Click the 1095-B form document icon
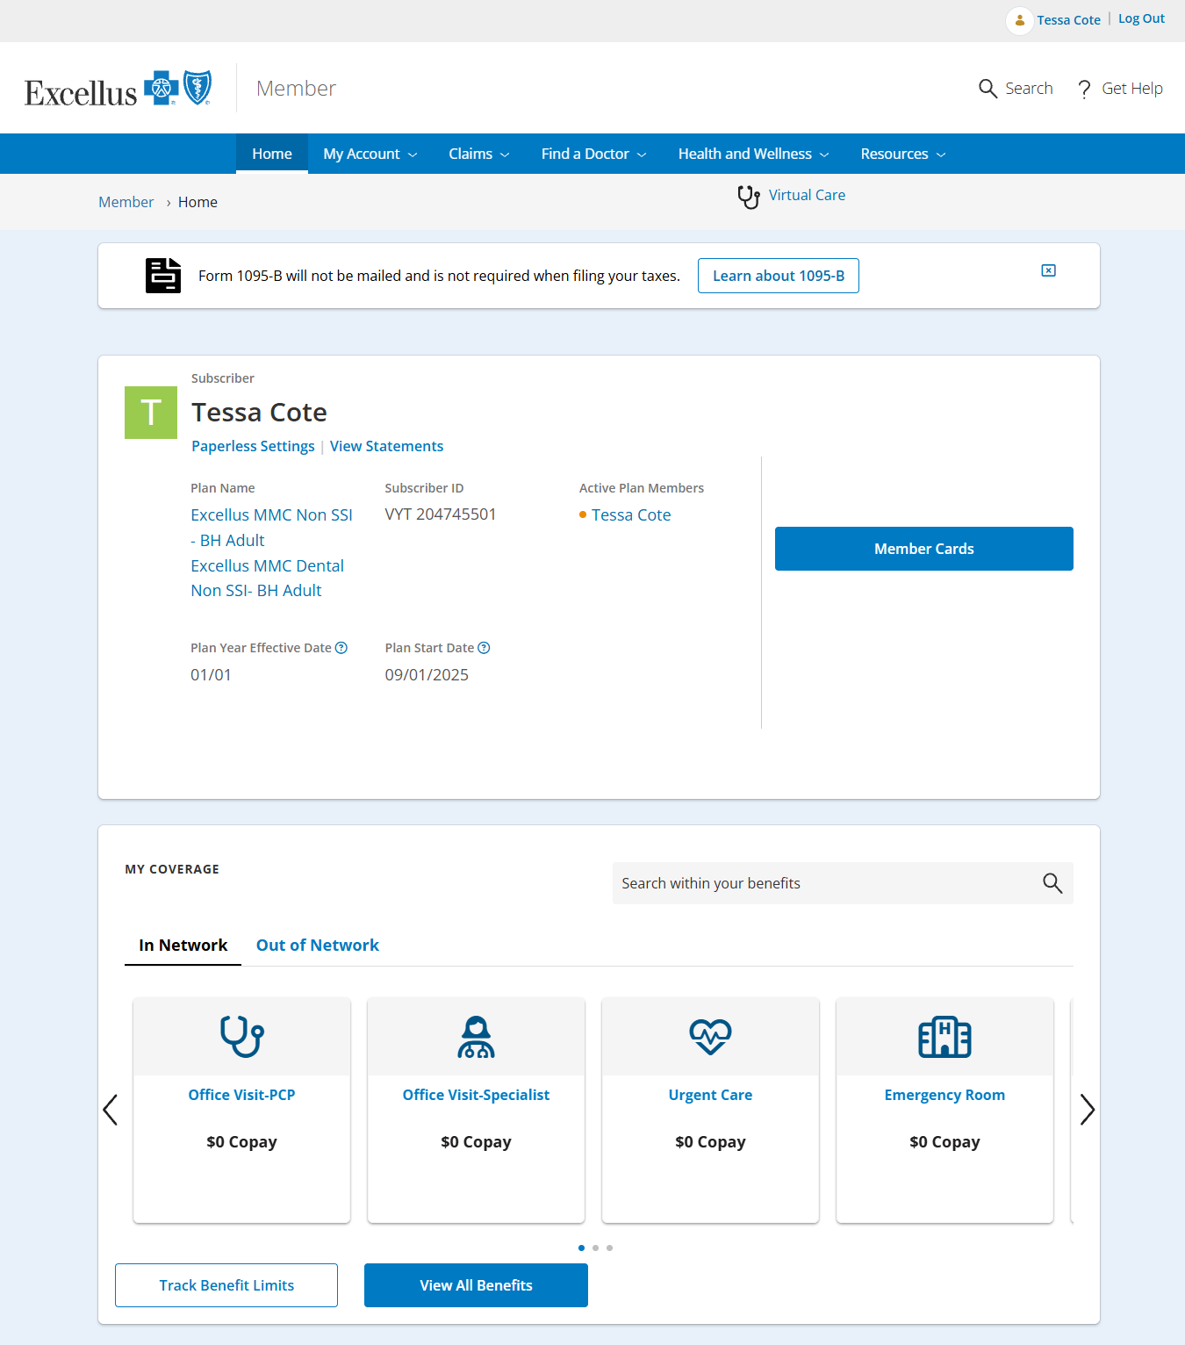1185x1345 pixels. (163, 276)
